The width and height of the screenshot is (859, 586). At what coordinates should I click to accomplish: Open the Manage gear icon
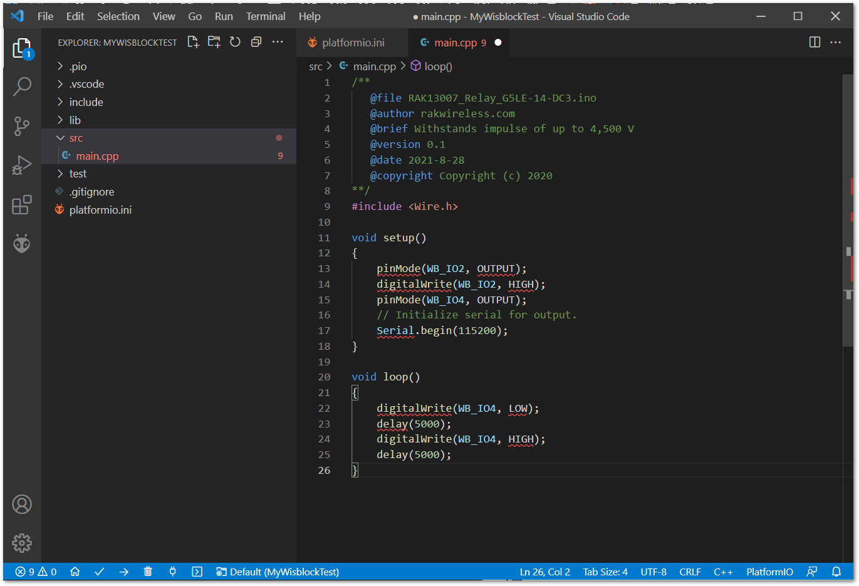tap(22, 543)
